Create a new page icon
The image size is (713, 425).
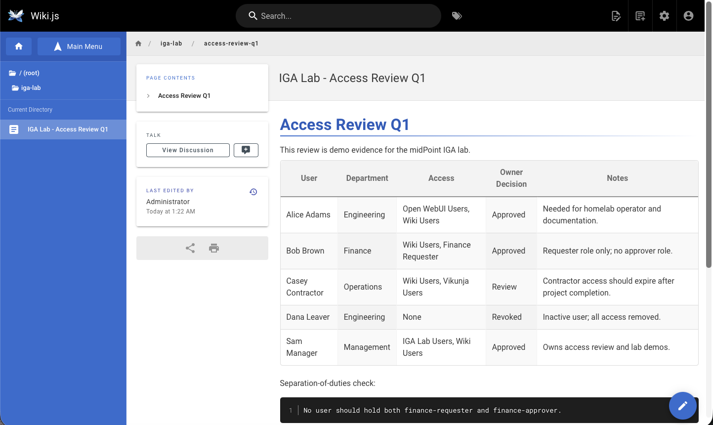click(x=640, y=16)
